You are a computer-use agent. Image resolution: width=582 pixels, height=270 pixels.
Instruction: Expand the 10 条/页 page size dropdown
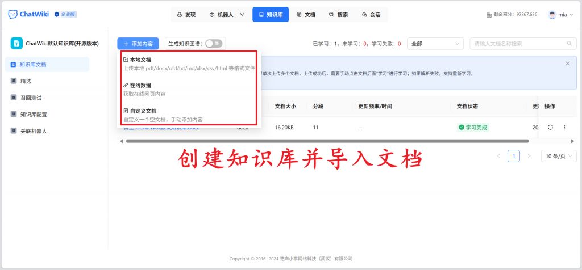[x=558, y=156]
